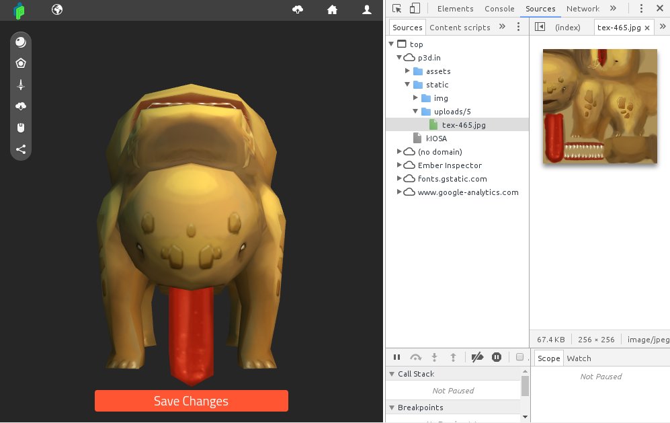This screenshot has height=423, width=670.
Task: Switch to the Watch tab
Action: click(579, 358)
